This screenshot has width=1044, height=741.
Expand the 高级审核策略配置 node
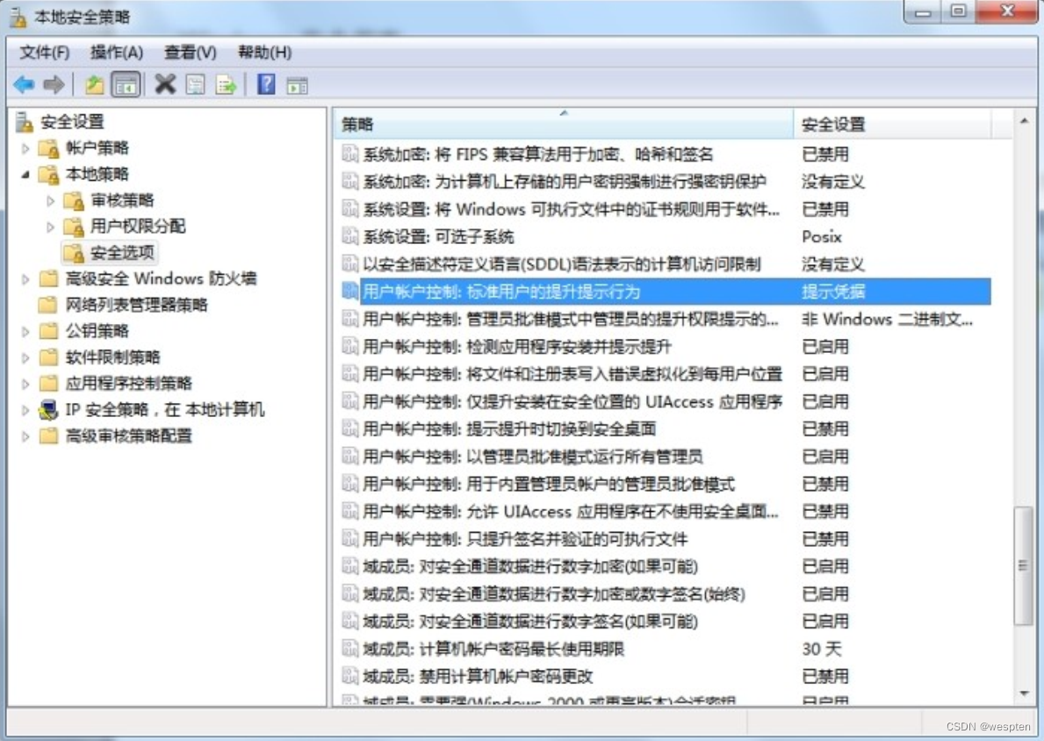[x=25, y=436]
